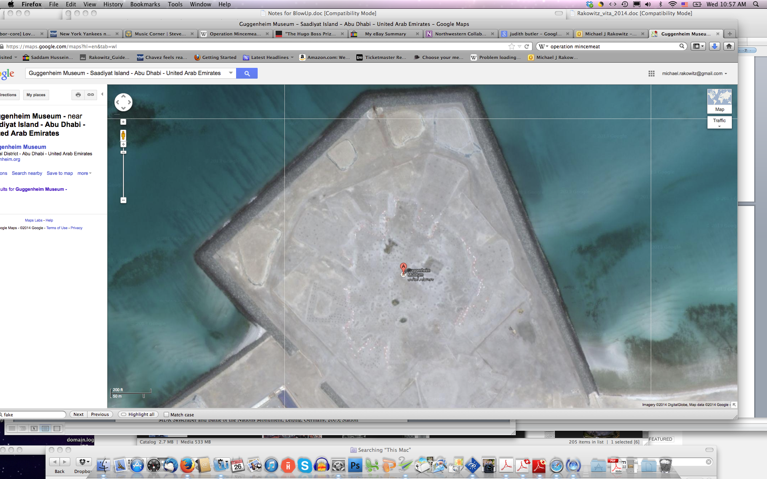Viewport: 767px width, 479px height.
Task: Open the link-sharing chain icon
Action: 91,95
